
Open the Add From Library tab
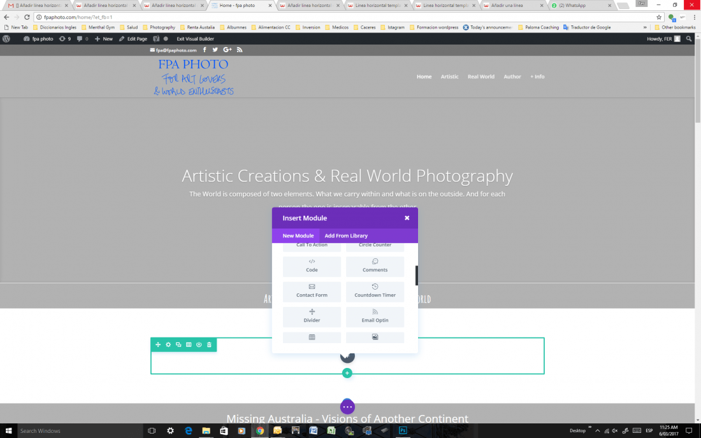coord(346,236)
